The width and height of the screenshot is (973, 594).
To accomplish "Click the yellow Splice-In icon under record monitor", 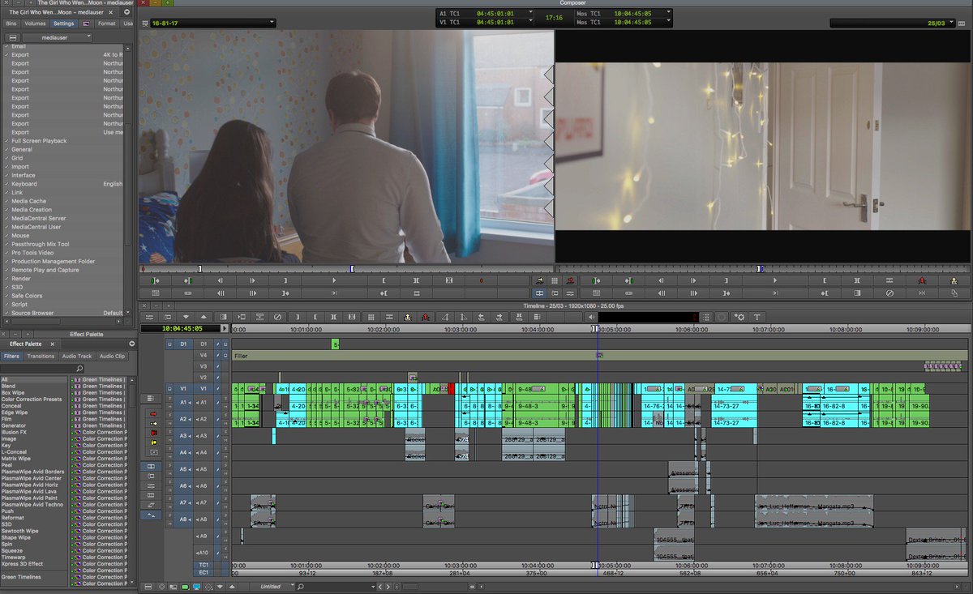I will (955, 280).
